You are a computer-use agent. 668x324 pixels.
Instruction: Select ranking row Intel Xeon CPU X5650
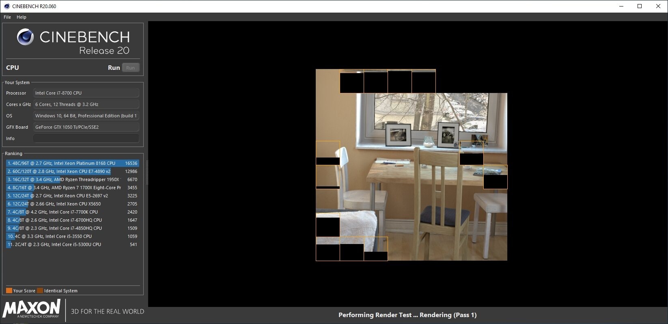coord(72,204)
